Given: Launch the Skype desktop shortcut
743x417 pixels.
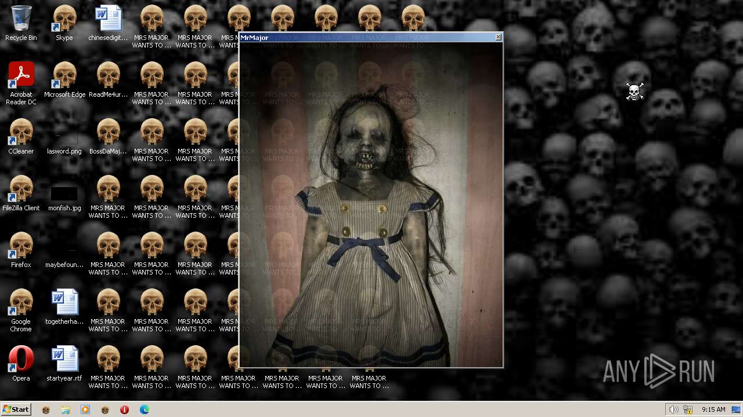Looking at the screenshot, I should point(64,23).
